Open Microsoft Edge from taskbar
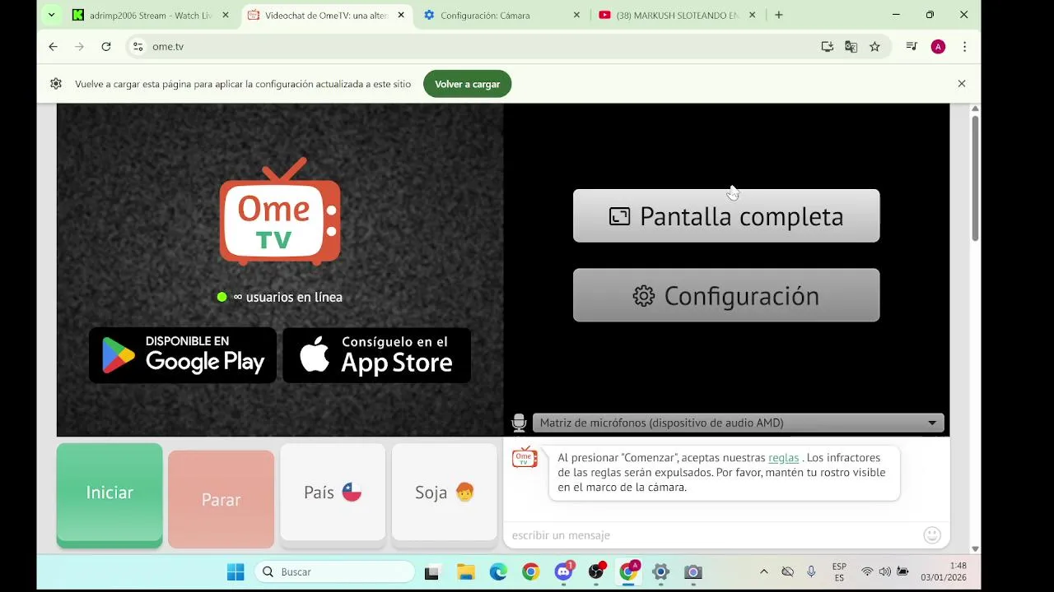Image resolution: width=1054 pixels, height=592 pixels. click(x=498, y=572)
